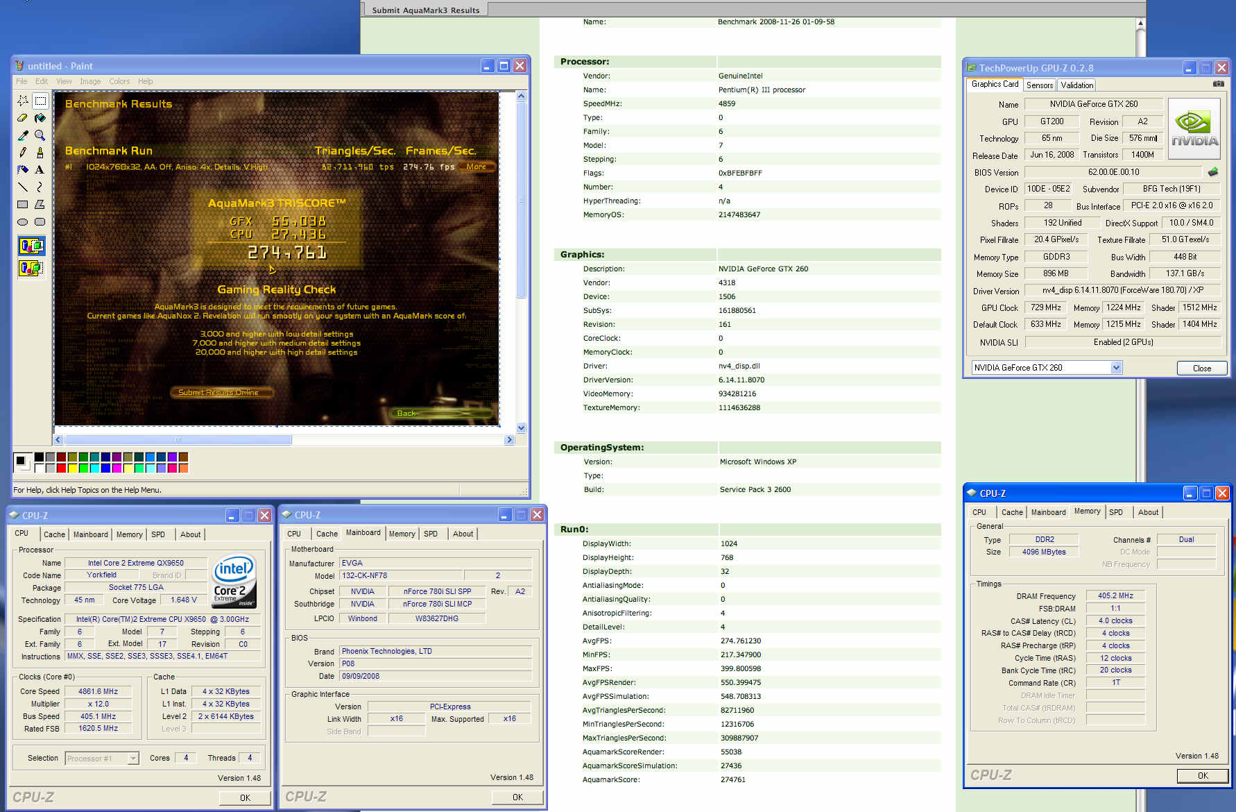Viewport: 1236px width, 812px height.
Task: Click the save BIOS icon beside BIOS Version
Action: pos(1213,171)
